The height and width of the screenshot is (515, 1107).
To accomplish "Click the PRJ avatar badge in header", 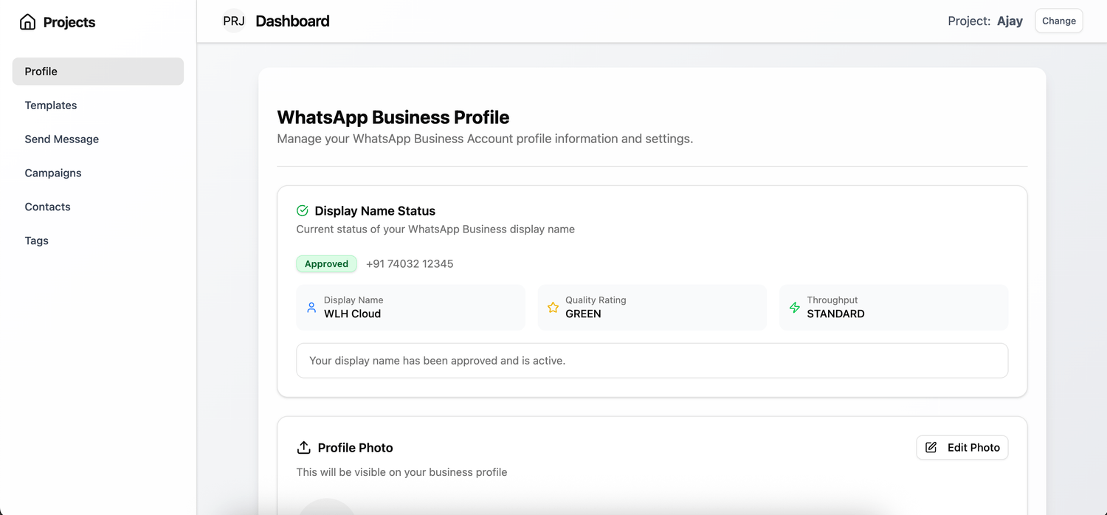I will 234,21.
